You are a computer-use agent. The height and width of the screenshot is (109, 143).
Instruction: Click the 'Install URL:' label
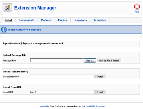pyautogui.click(x=8, y=92)
